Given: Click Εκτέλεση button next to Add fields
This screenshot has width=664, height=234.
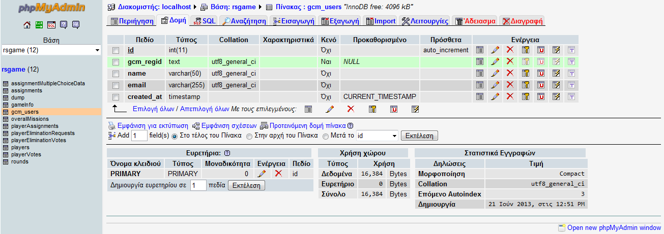Looking at the screenshot, I should [419, 136].
